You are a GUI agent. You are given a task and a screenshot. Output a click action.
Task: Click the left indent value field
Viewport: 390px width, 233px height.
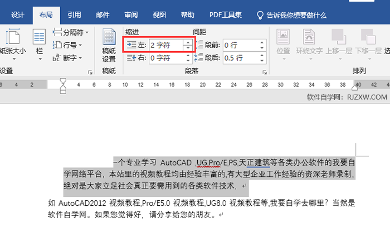point(166,45)
